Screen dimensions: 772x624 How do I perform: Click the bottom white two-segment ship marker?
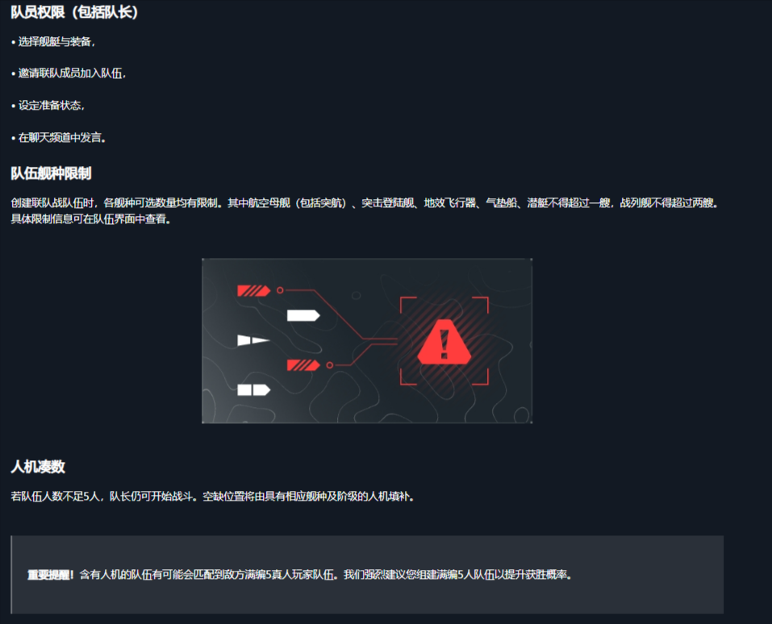[253, 389]
